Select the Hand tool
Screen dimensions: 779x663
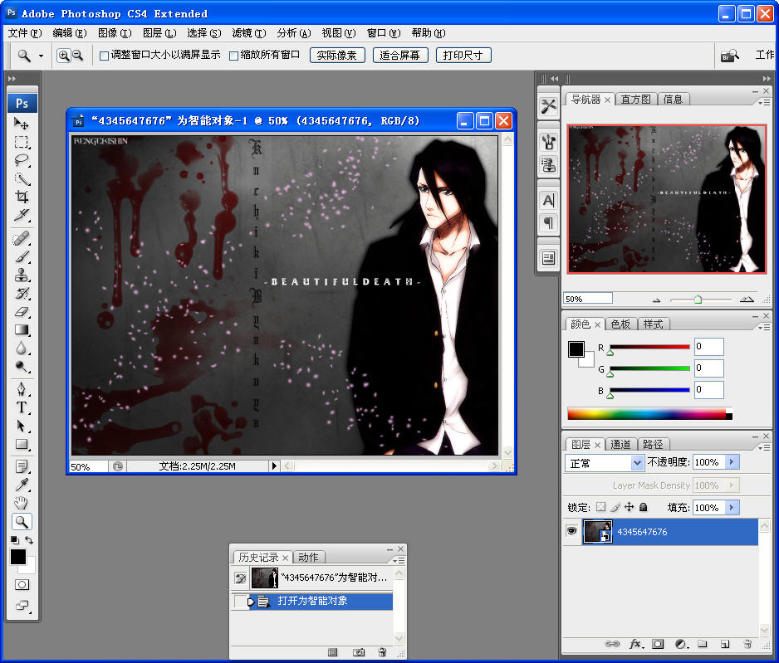coord(22,503)
